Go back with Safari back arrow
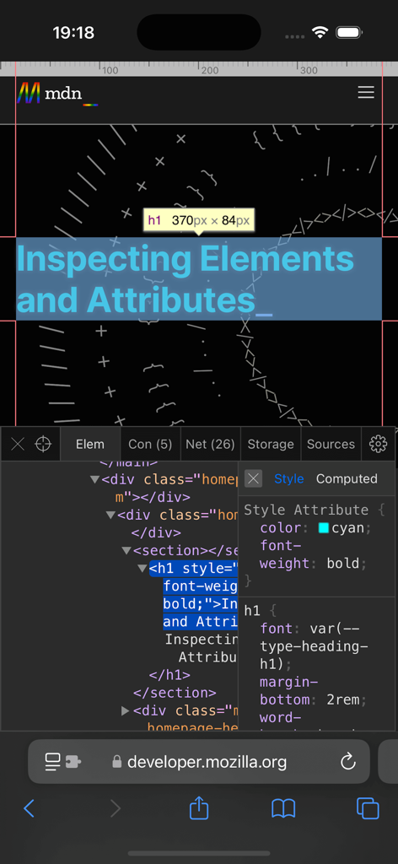This screenshot has width=398, height=864. (30, 808)
